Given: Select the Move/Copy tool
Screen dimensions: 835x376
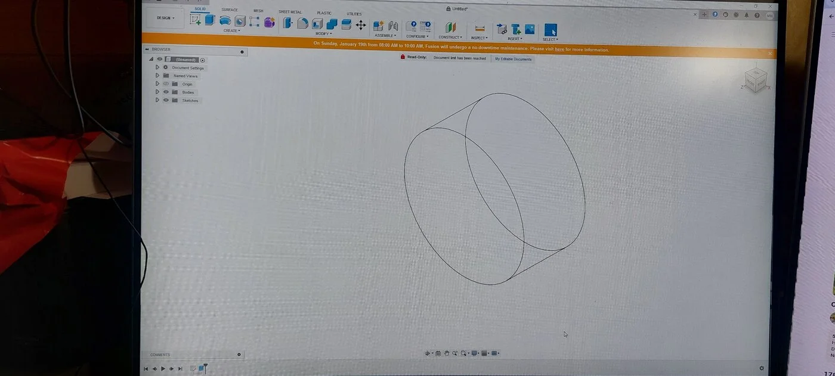Looking at the screenshot, I should coord(361,24).
